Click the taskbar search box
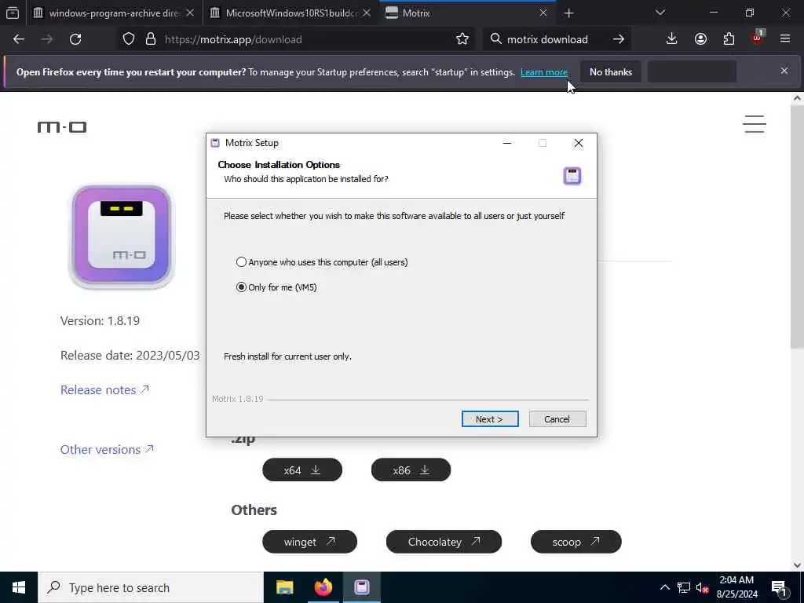The image size is (804, 603). (x=151, y=587)
